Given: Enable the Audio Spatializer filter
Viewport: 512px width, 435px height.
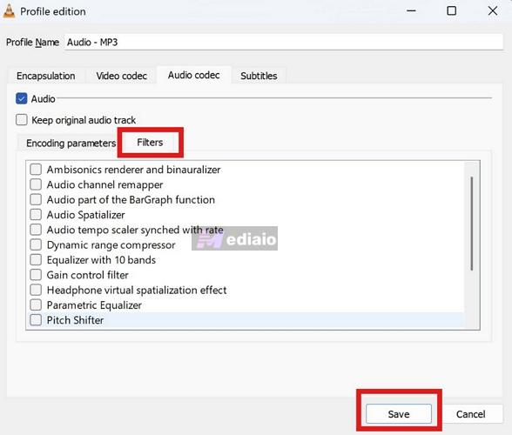Looking at the screenshot, I should pyautogui.click(x=36, y=214).
